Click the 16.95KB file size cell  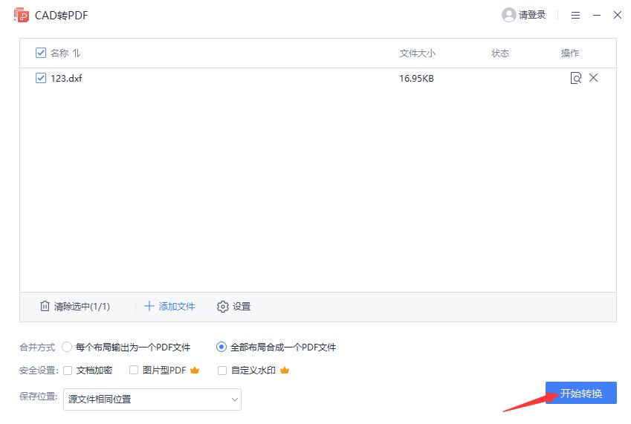coord(416,79)
